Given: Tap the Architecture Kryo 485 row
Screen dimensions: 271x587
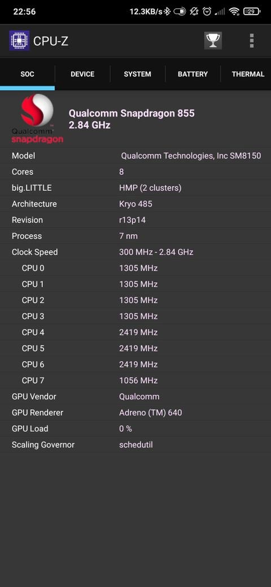Looking at the screenshot, I should pyautogui.click(x=135, y=204).
